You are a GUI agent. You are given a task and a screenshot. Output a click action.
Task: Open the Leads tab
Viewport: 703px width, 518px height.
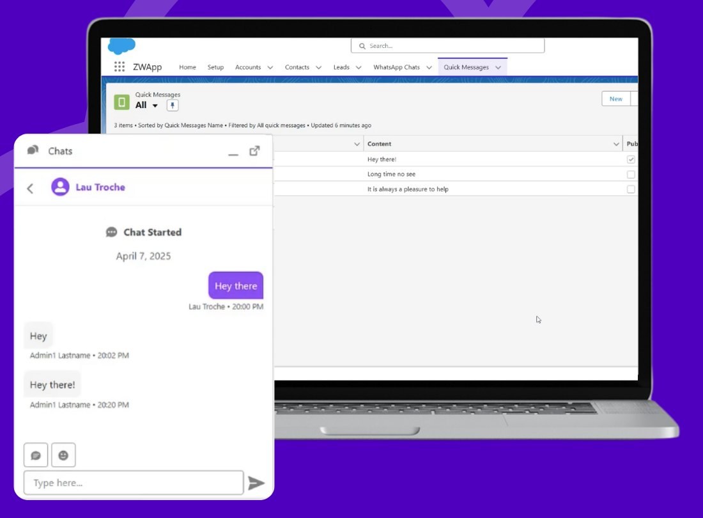coord(342,67)
